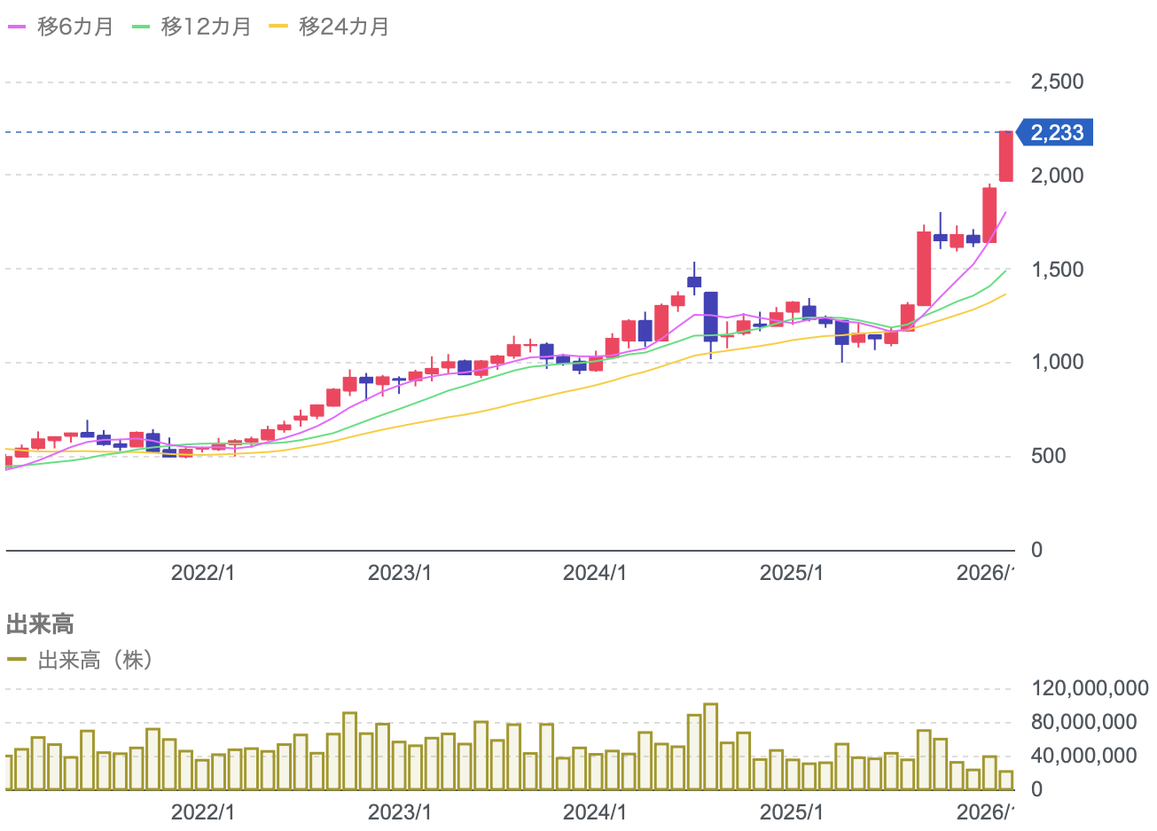Screen dimensions: 1157x831
Task: Click the pink 移6カ月 legend color marker
Action: [17, 27]
